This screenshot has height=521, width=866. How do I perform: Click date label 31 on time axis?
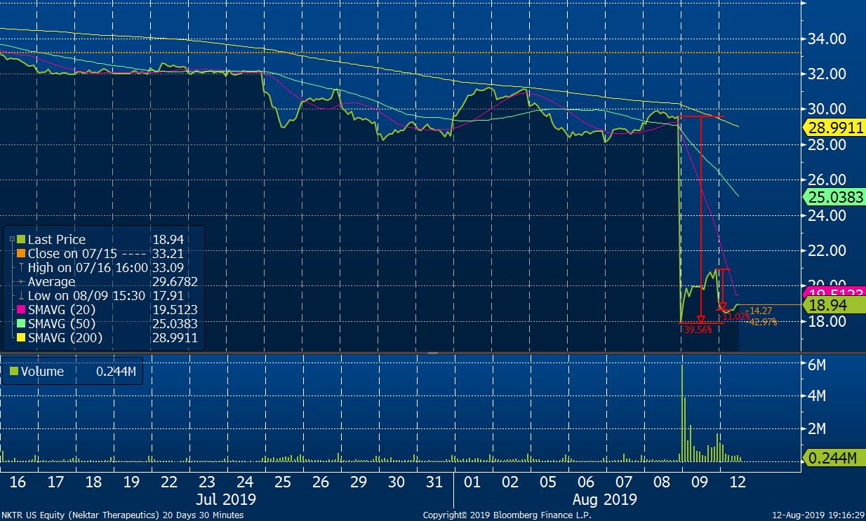pyautogui.click(x=434, y=482)
